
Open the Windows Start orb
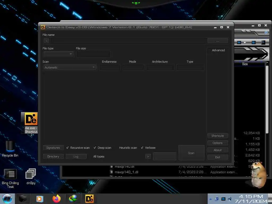[x=7, y=199]
